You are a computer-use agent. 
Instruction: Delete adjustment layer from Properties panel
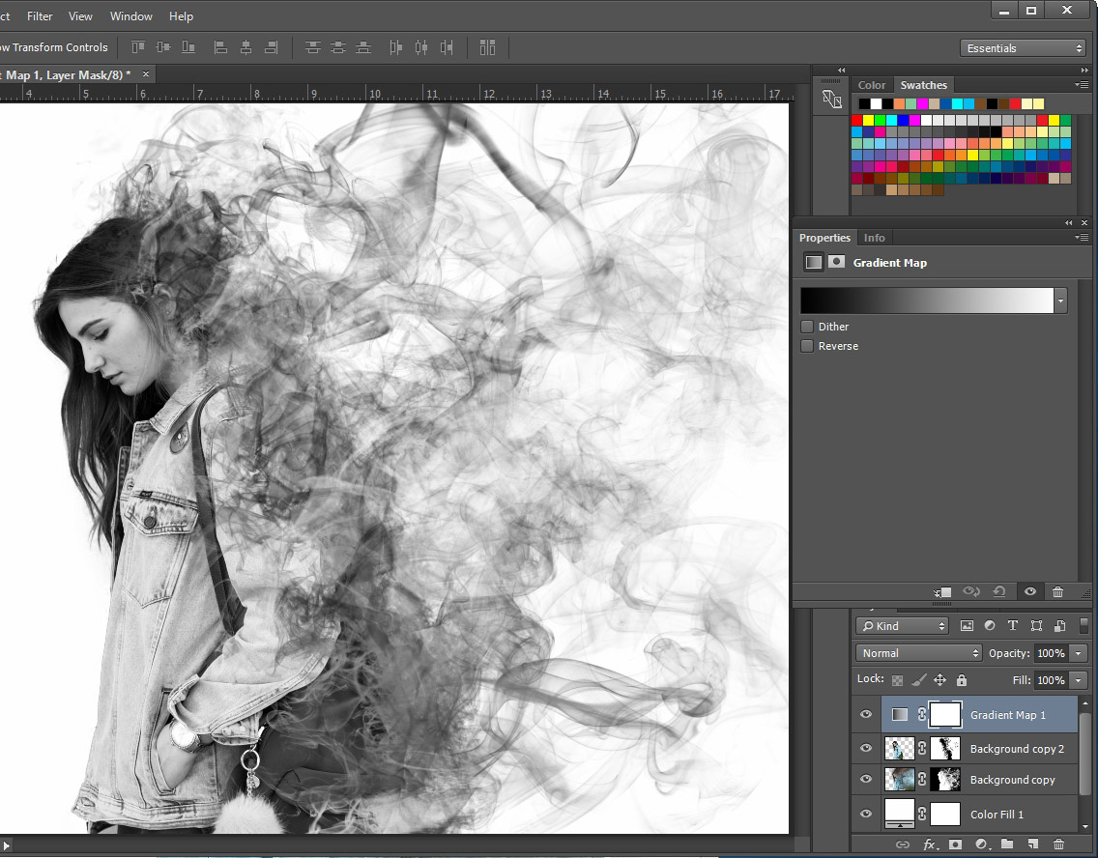[1057, 592]
